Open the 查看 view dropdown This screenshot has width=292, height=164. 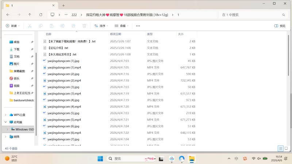coord(122,26)
